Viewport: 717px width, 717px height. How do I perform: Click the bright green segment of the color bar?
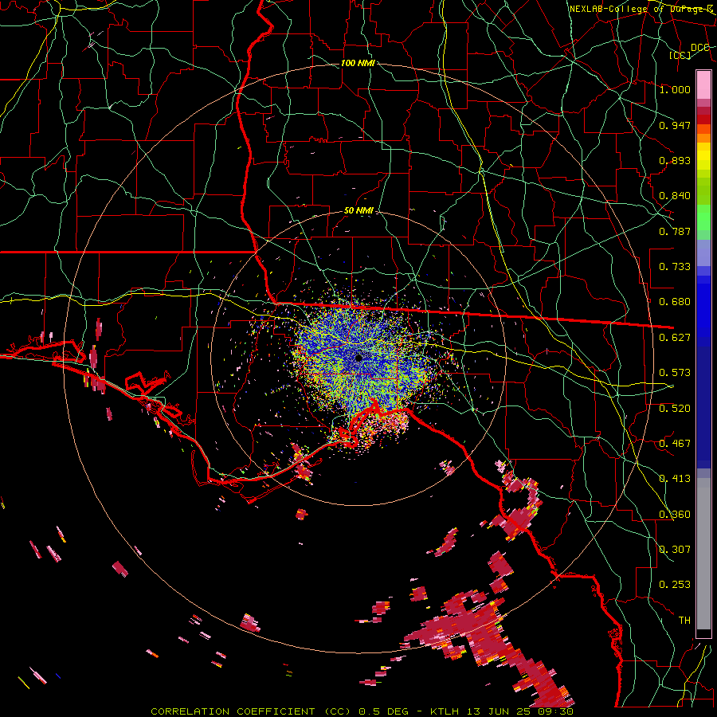[x=703, y=217]
